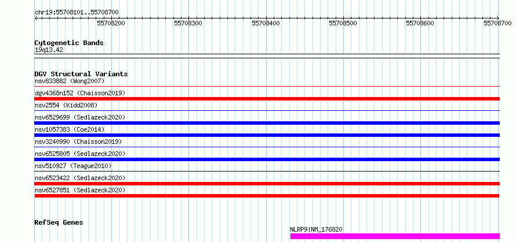516x242 pixels.
Task: Click ruler position label 55708400
Action: click(x=266, y=23)
